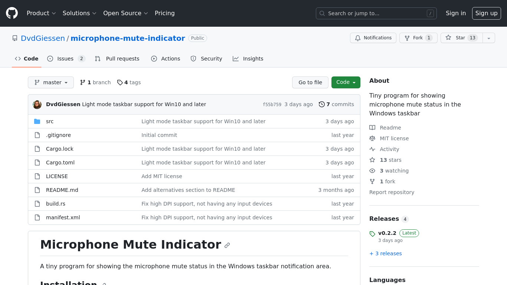Focus the Search or jump to field
Screen dimensions: 507x285
(376, 13)
